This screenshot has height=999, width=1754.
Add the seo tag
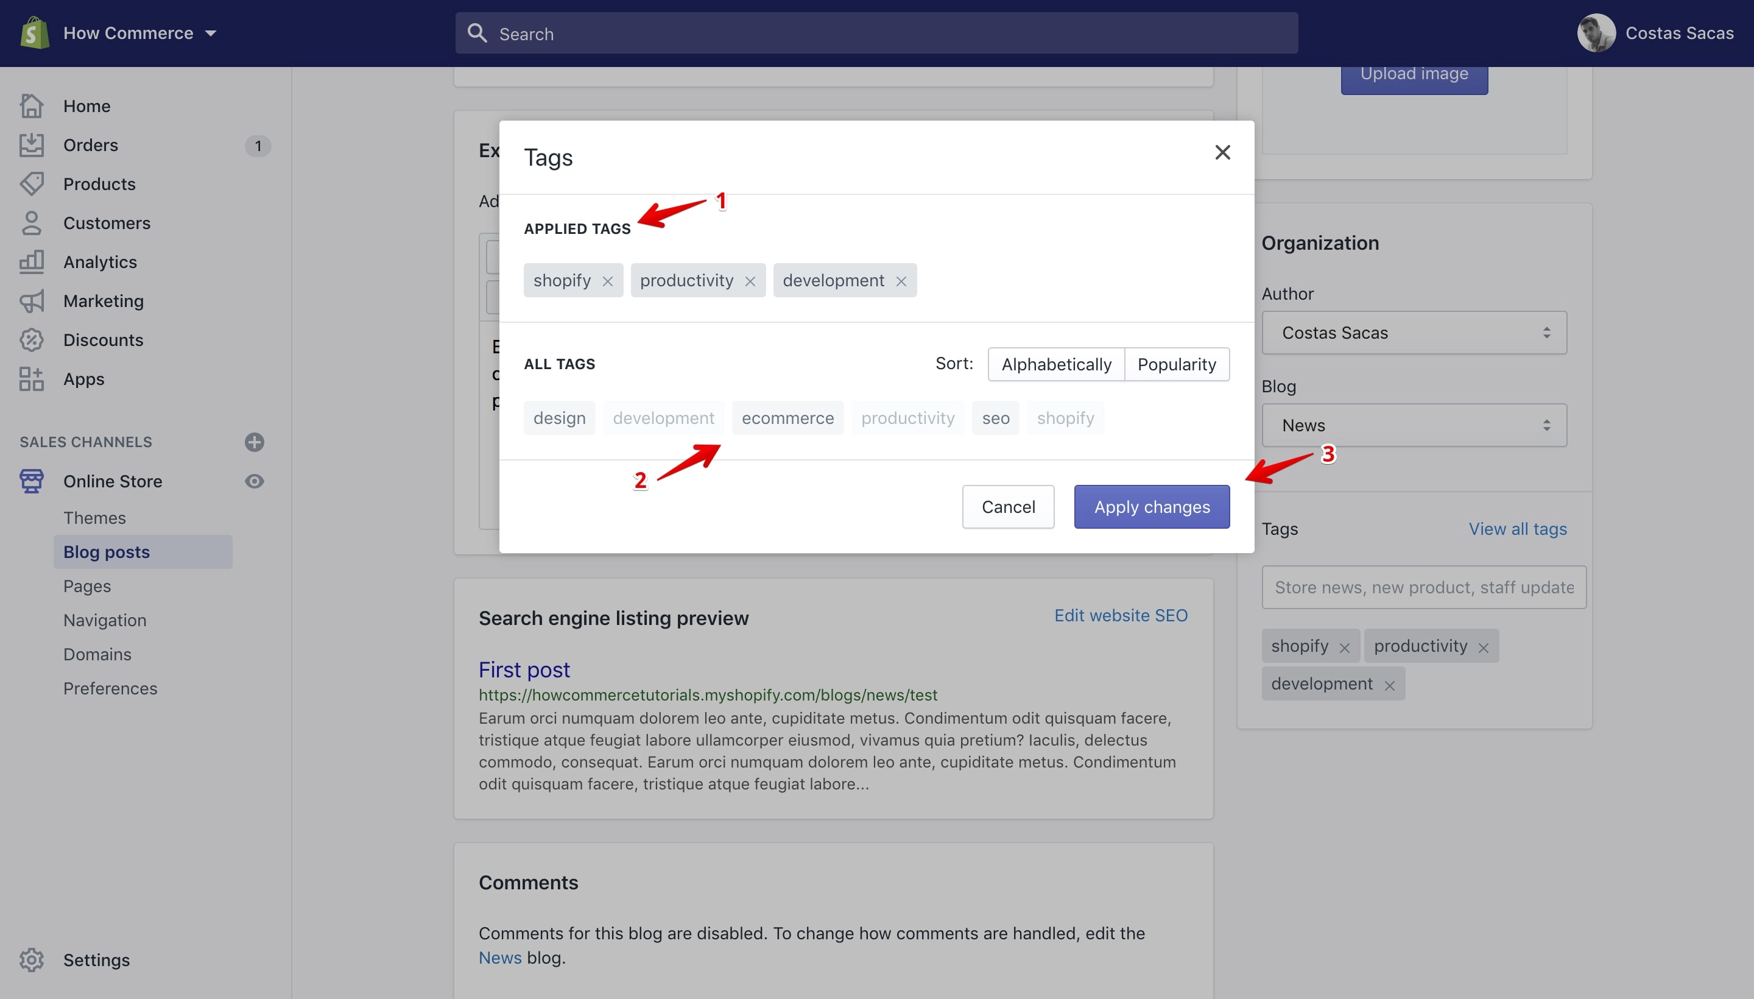click(996, 418)
